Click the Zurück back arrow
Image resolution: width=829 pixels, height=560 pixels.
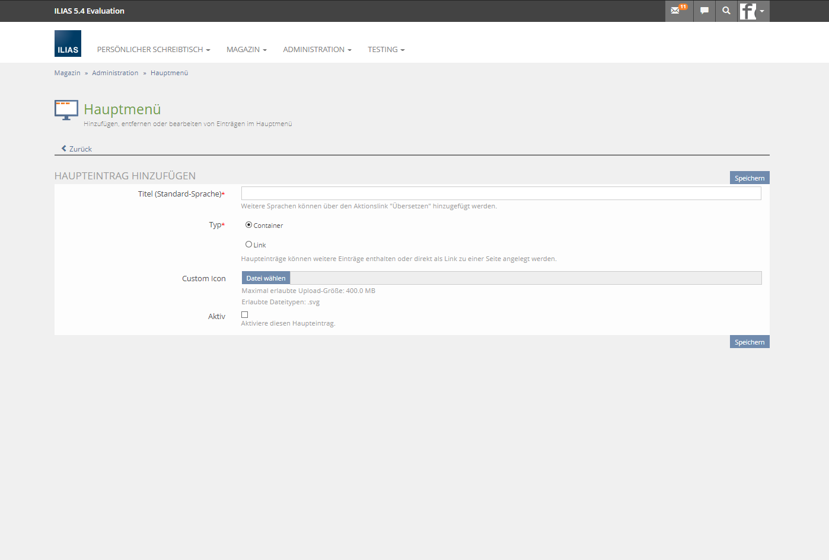point(64,149)
